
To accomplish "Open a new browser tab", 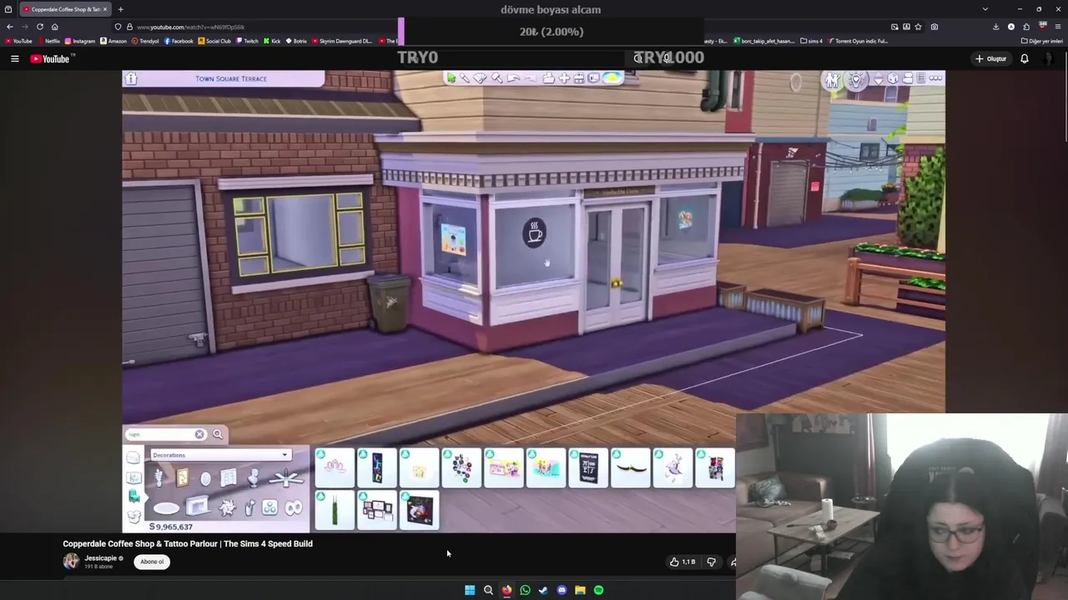I will [120, 9].
